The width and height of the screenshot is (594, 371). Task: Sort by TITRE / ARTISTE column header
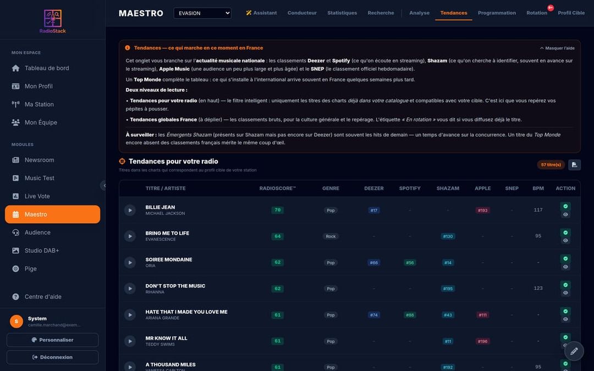[166, 188]
